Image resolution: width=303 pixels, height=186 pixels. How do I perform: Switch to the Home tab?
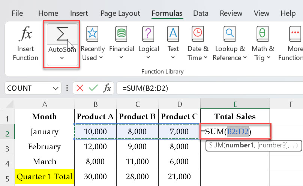pos(48,13)
